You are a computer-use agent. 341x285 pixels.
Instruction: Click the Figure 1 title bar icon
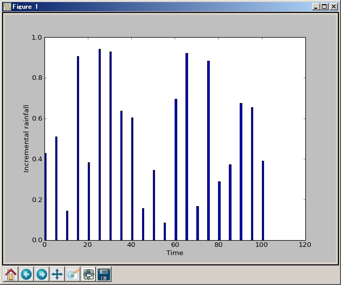pos(7,7)
